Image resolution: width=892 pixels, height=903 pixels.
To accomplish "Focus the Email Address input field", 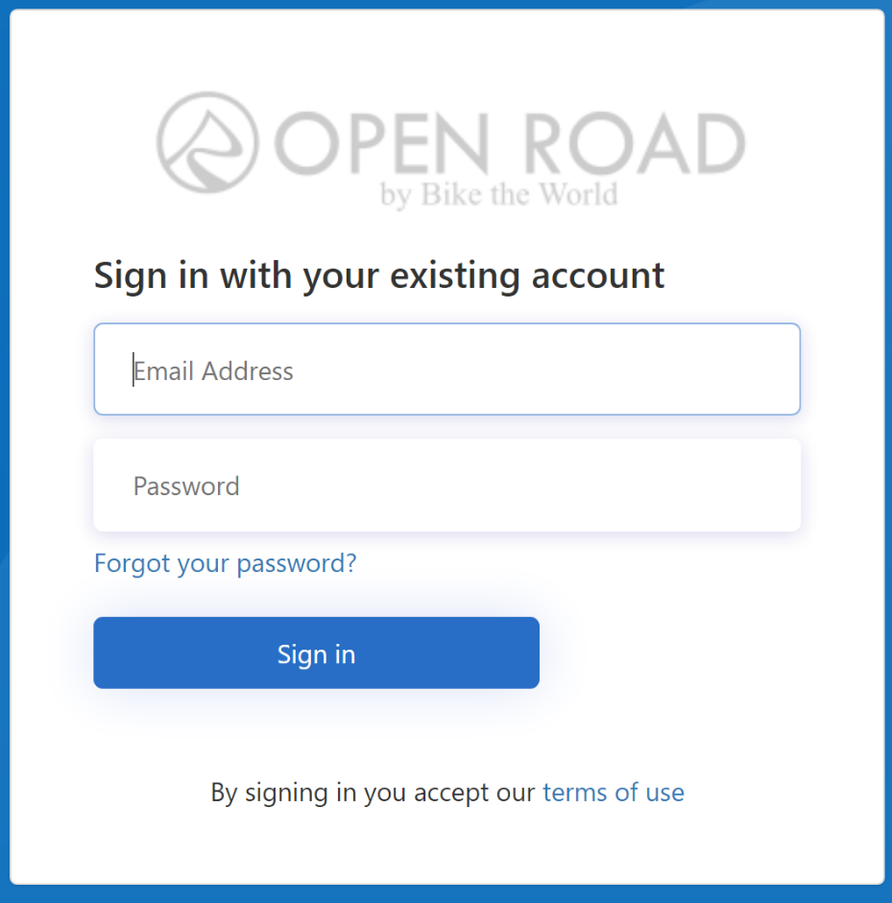I will click(x=447, y=369).
